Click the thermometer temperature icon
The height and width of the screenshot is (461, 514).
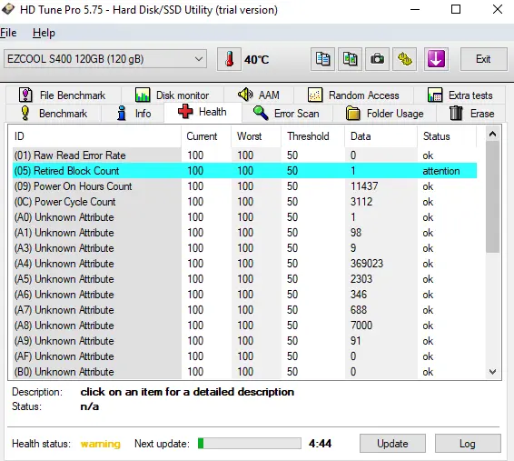229,59
